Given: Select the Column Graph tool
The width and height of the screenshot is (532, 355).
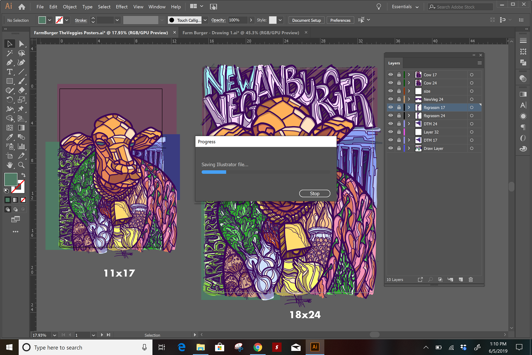Looking at the screenshot, I should pyautogui.click(x=21, y=146).
